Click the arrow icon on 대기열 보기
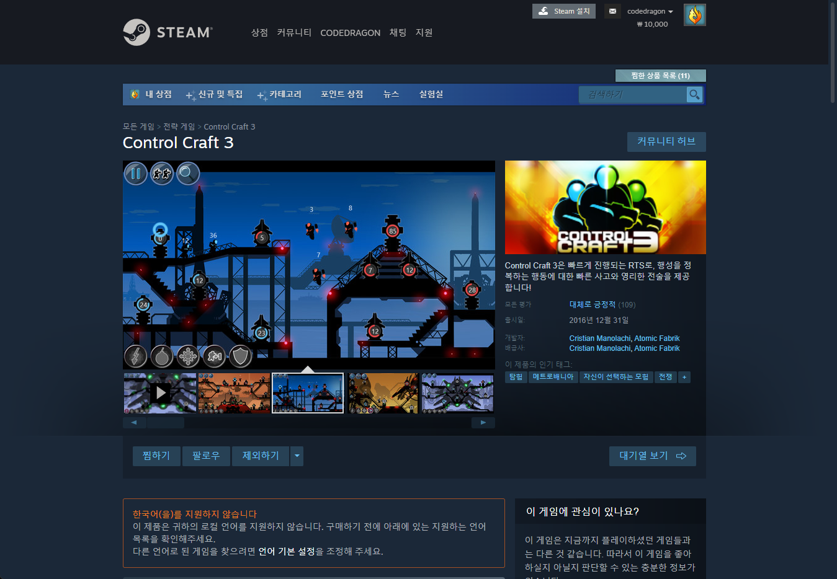This screenshot has height=579, width=837. (681, 456)
